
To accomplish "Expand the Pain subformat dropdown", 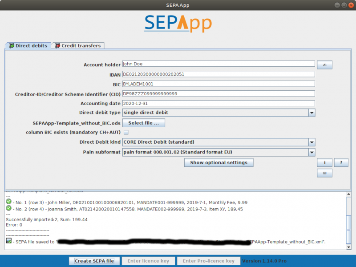I will click(x=311, y=152).
